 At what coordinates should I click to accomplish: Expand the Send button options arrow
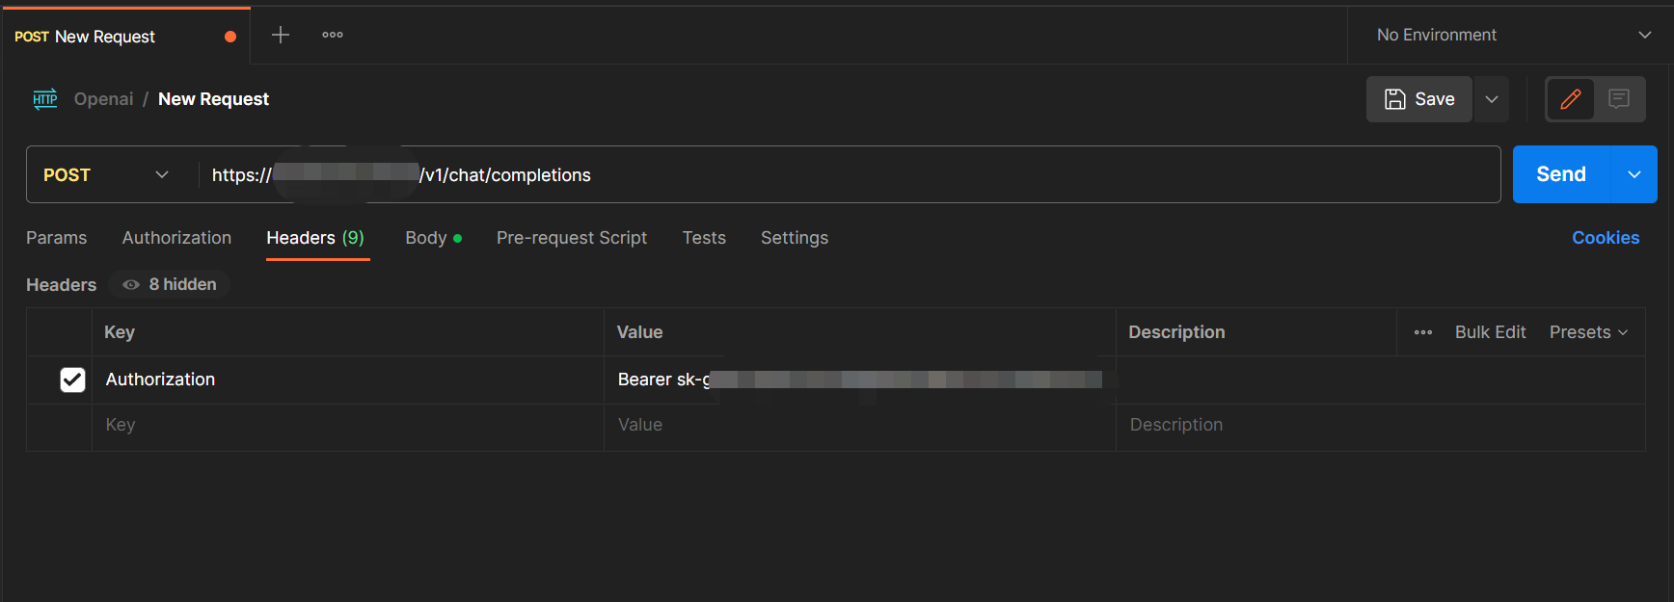click(x=1634, y=174)
